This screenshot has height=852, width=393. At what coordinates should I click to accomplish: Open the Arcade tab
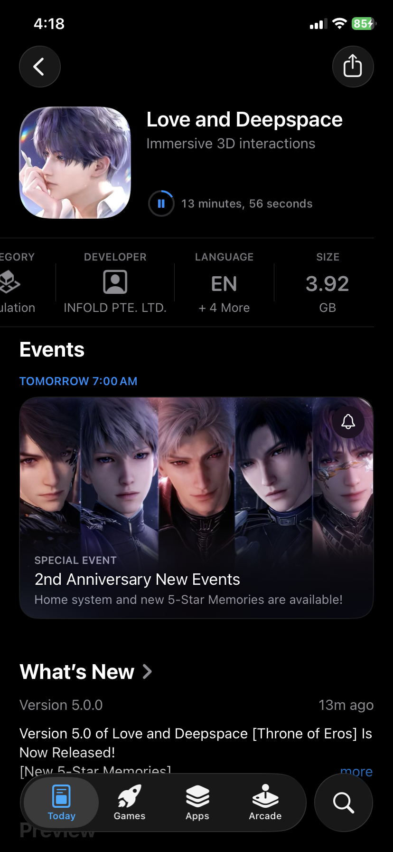[x=265, y=803]
